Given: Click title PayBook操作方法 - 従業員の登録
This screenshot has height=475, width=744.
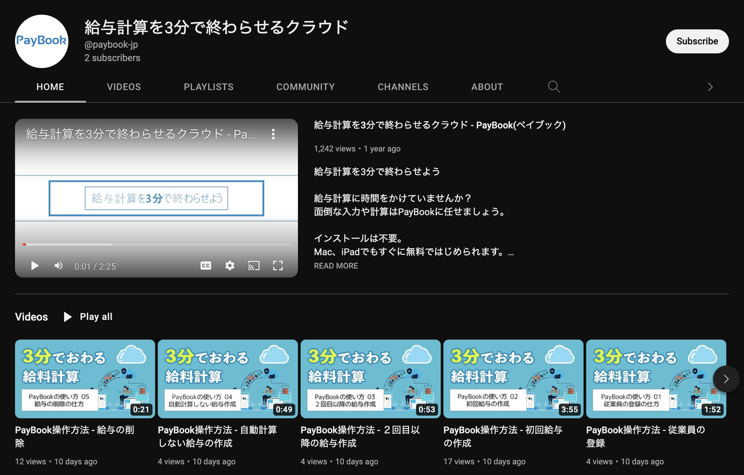Looking at the screenshot, I should (646, 437).
